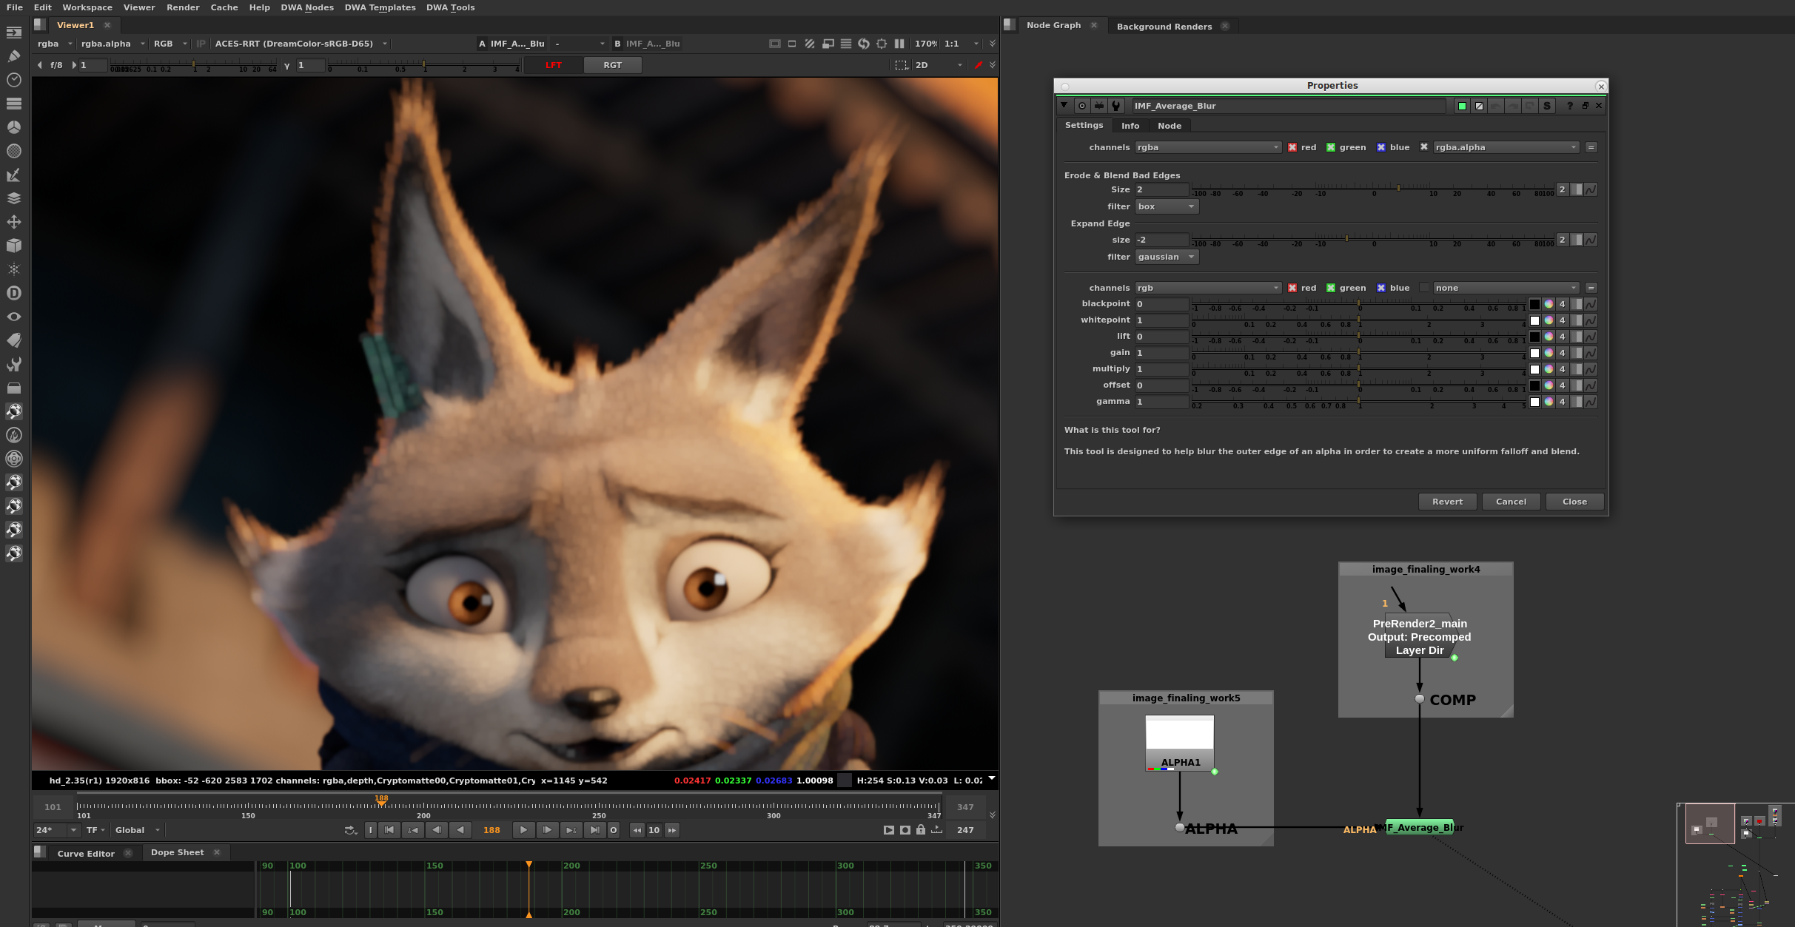Select the ALPHA1 node thumbnail in graph
The width and height of the screenshot is (1795, 927).
pyautogui.click(x=1180, y=743)
